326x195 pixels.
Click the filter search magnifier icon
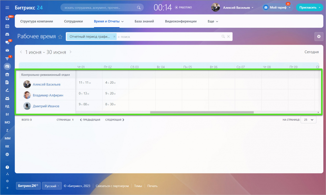(x=223, y=37)
